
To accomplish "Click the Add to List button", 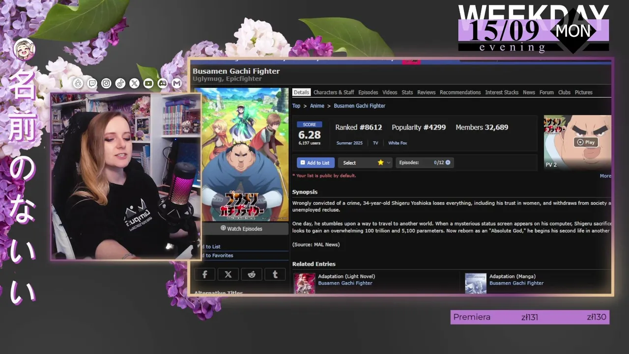I will point(315,163).
